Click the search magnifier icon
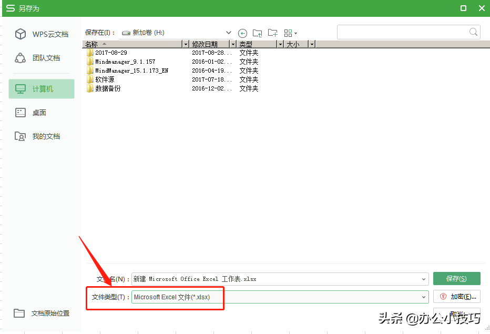490x334 pixels. (473, 32)
